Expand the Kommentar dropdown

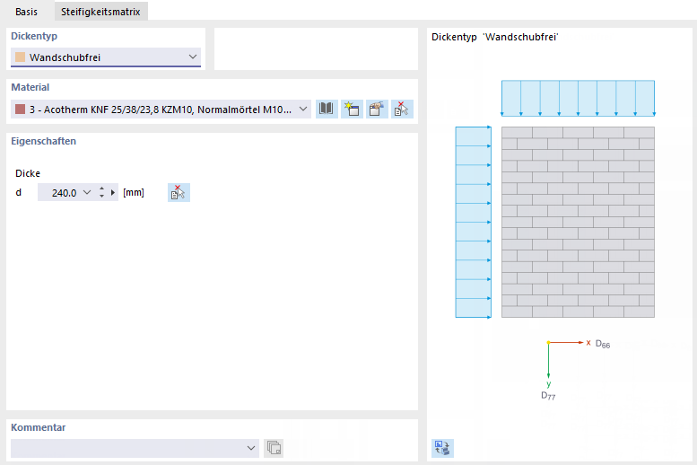pos(251,448)
